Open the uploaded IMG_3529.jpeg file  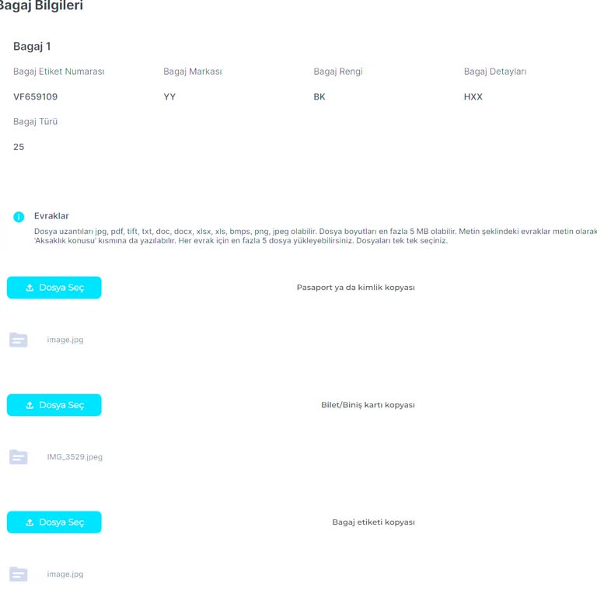pyautogui.click(x=75, y=457)
